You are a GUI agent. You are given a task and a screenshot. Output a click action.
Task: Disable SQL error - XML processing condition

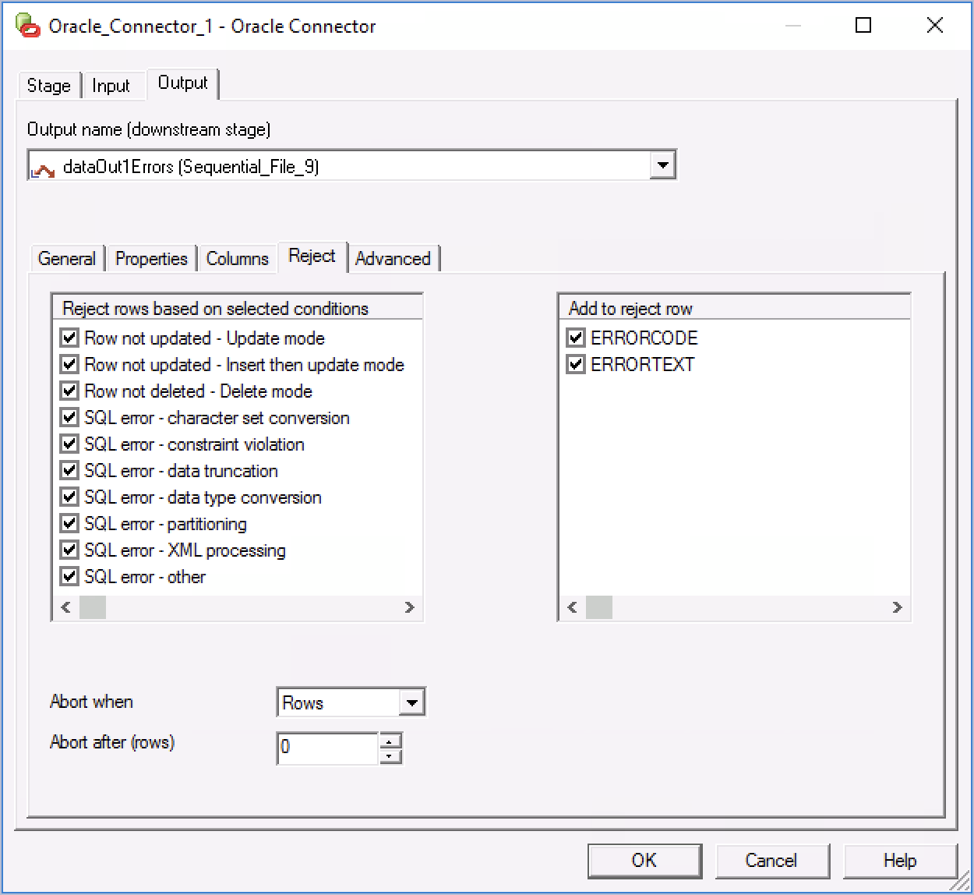70,550
